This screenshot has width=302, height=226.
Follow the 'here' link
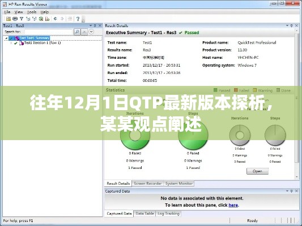233,205
